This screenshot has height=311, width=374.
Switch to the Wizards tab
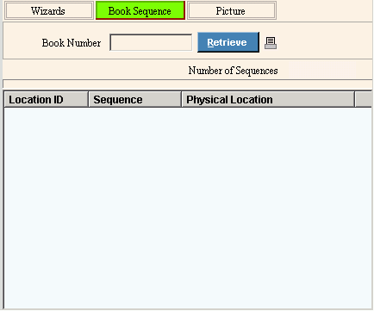(x=48, y=11)
